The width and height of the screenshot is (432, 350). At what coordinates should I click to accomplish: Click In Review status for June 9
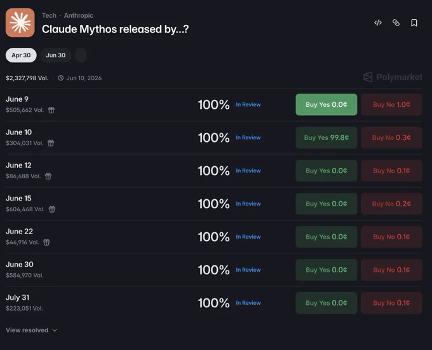tap(248, 104)
